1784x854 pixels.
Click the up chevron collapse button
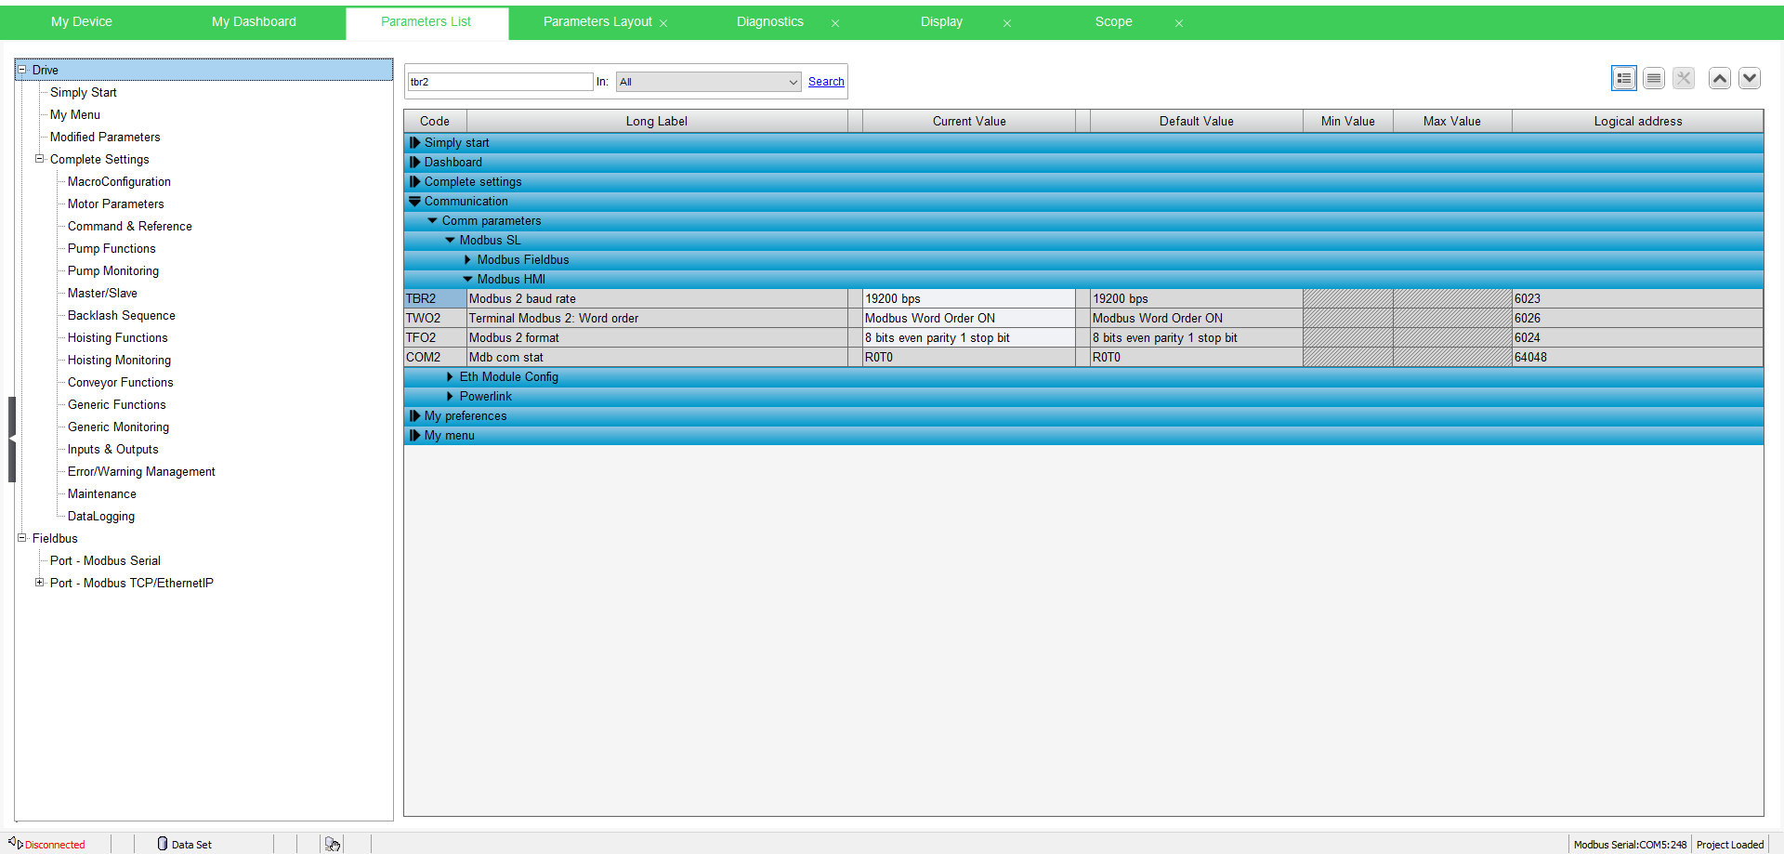(x=1720, y=79)
